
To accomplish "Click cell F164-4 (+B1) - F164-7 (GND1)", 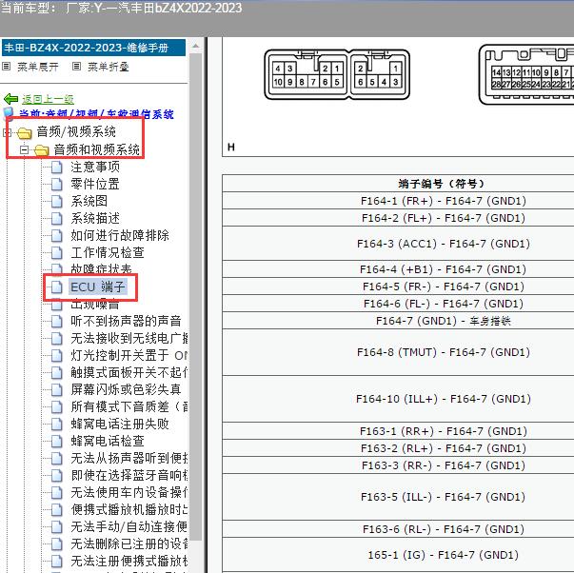I will (x=398, y=269).
